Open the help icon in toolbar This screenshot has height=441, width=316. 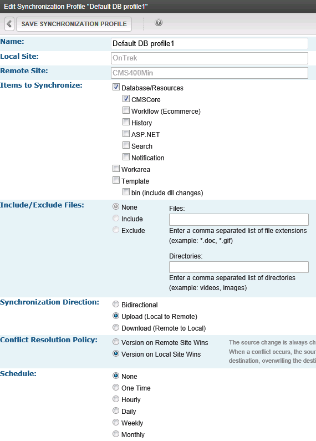point(159,23)
